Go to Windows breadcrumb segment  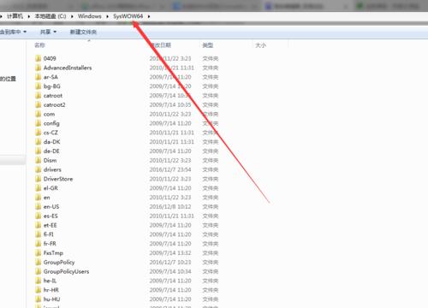coord(90,16)
